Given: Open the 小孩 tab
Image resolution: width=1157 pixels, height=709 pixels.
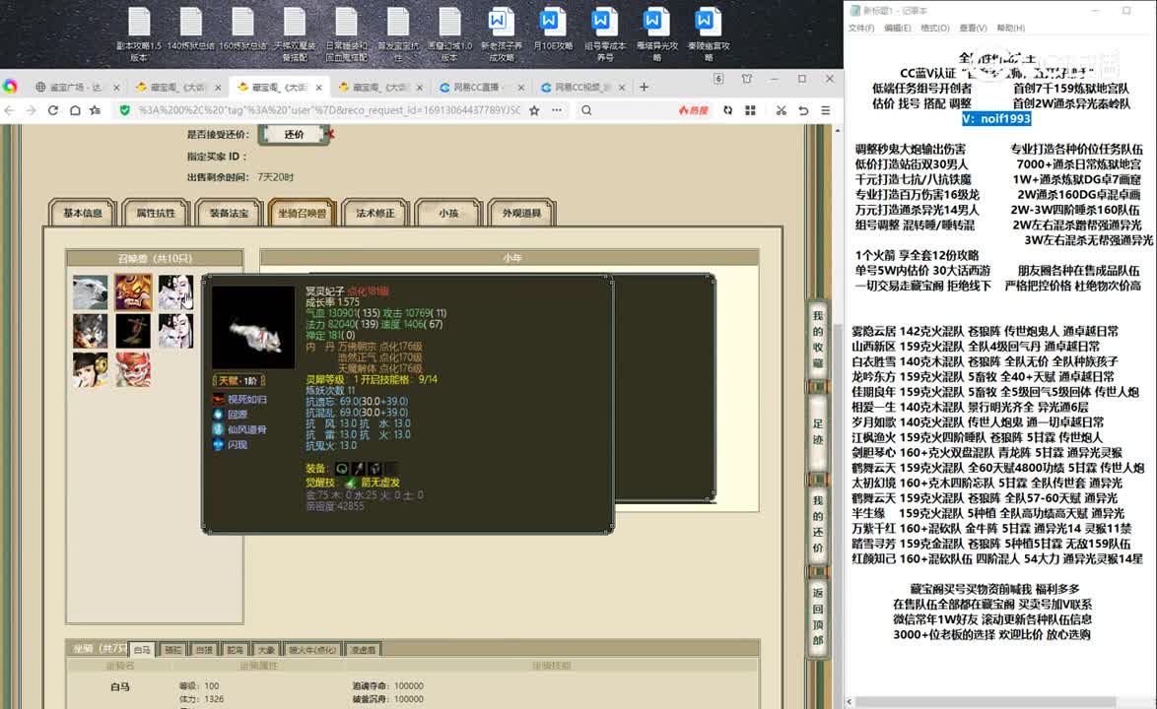Looking at the screenshot, I should (447, 213).
